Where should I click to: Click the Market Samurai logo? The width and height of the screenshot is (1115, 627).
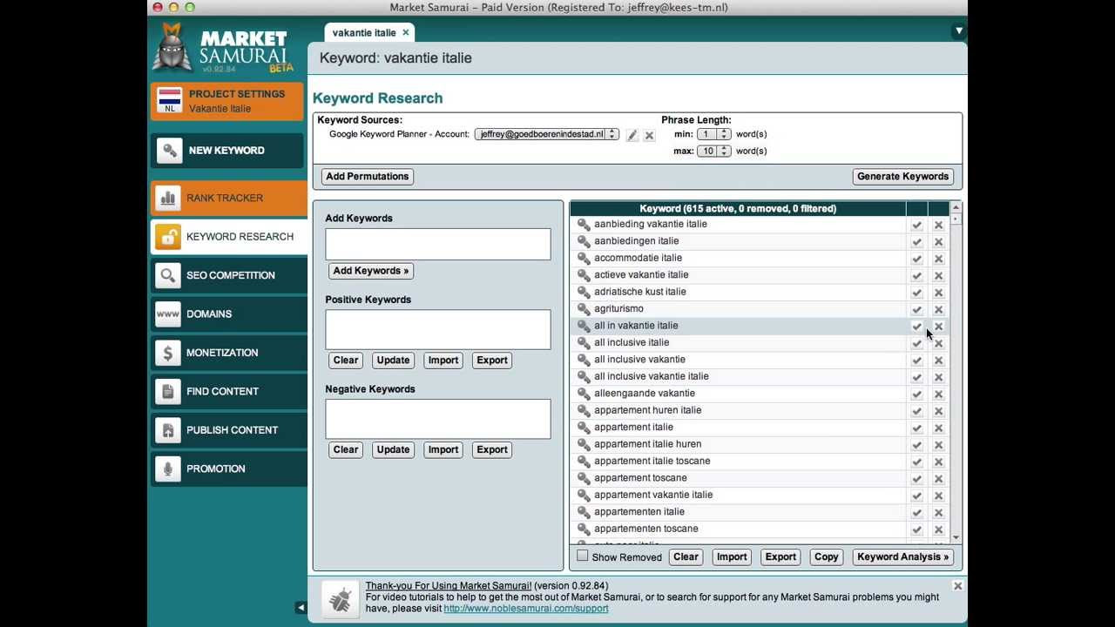pyautogui.click(x=225, y=49)
